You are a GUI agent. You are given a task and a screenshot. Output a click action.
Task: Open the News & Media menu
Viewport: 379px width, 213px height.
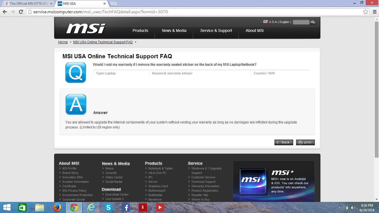click(x=174, y=31)
